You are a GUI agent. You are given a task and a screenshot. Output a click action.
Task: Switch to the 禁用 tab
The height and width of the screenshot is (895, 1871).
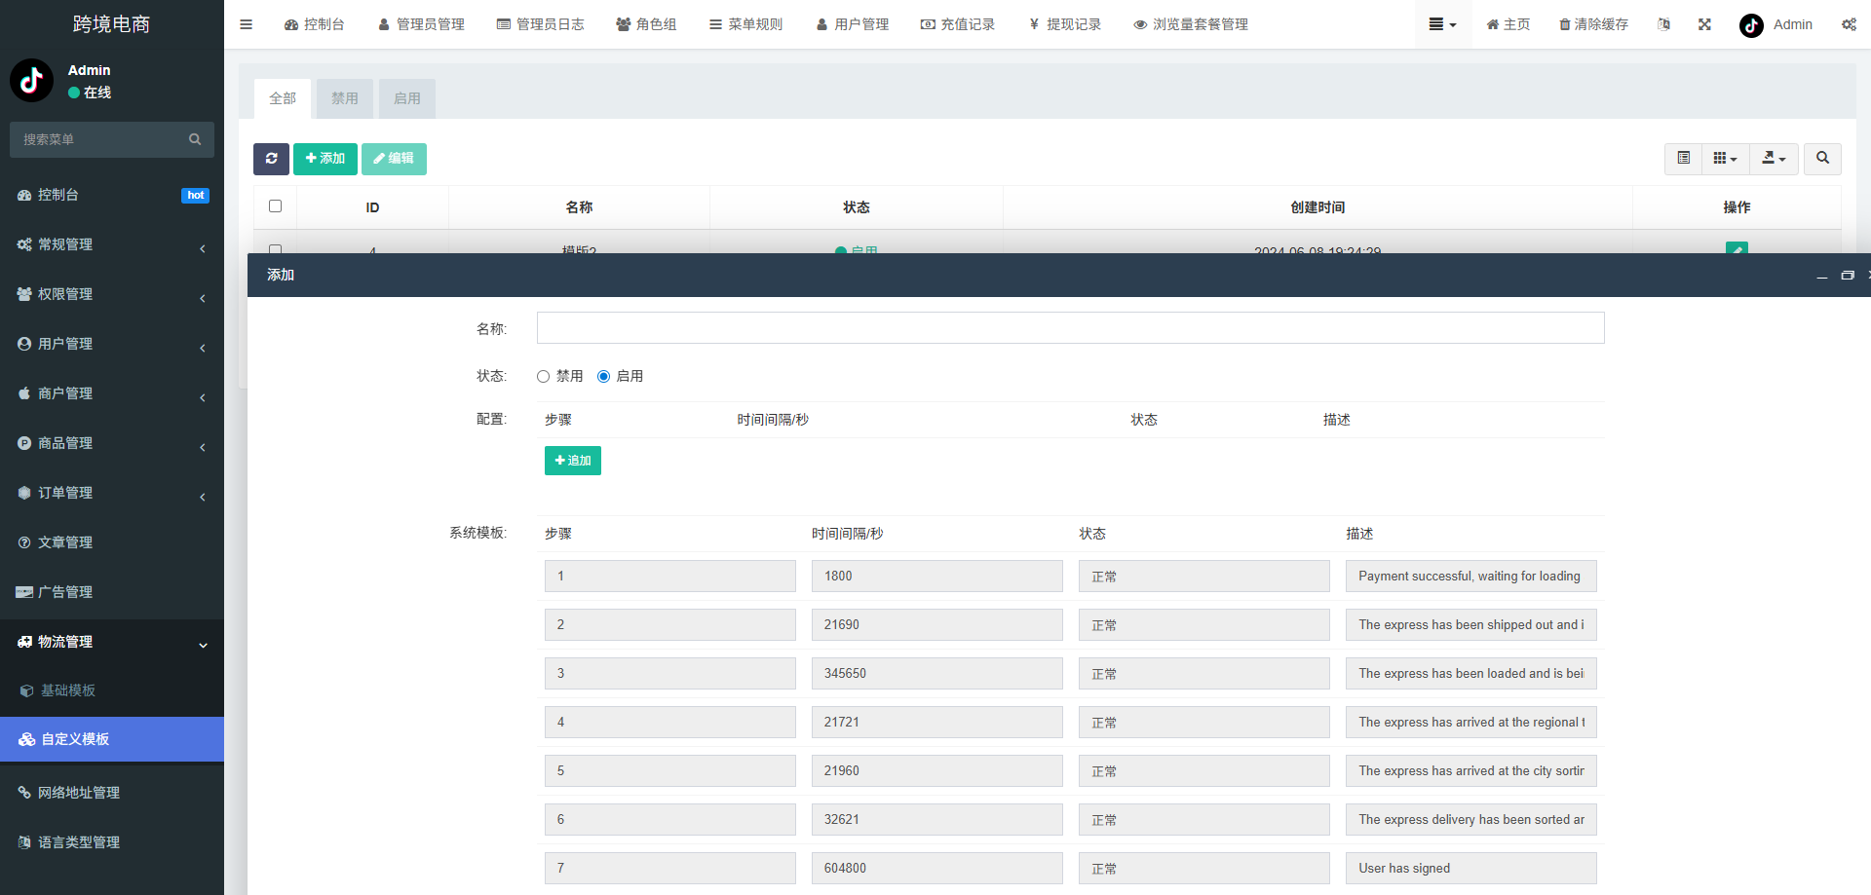point(344,98)
